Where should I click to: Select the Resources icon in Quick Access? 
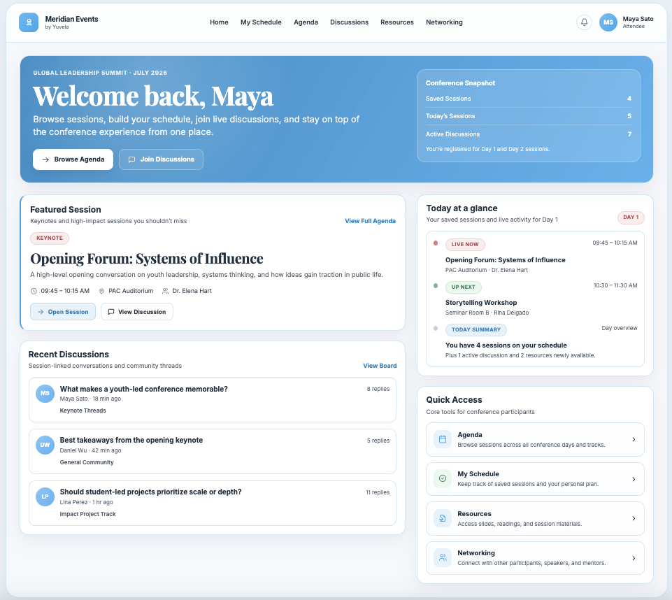(442, 518)
